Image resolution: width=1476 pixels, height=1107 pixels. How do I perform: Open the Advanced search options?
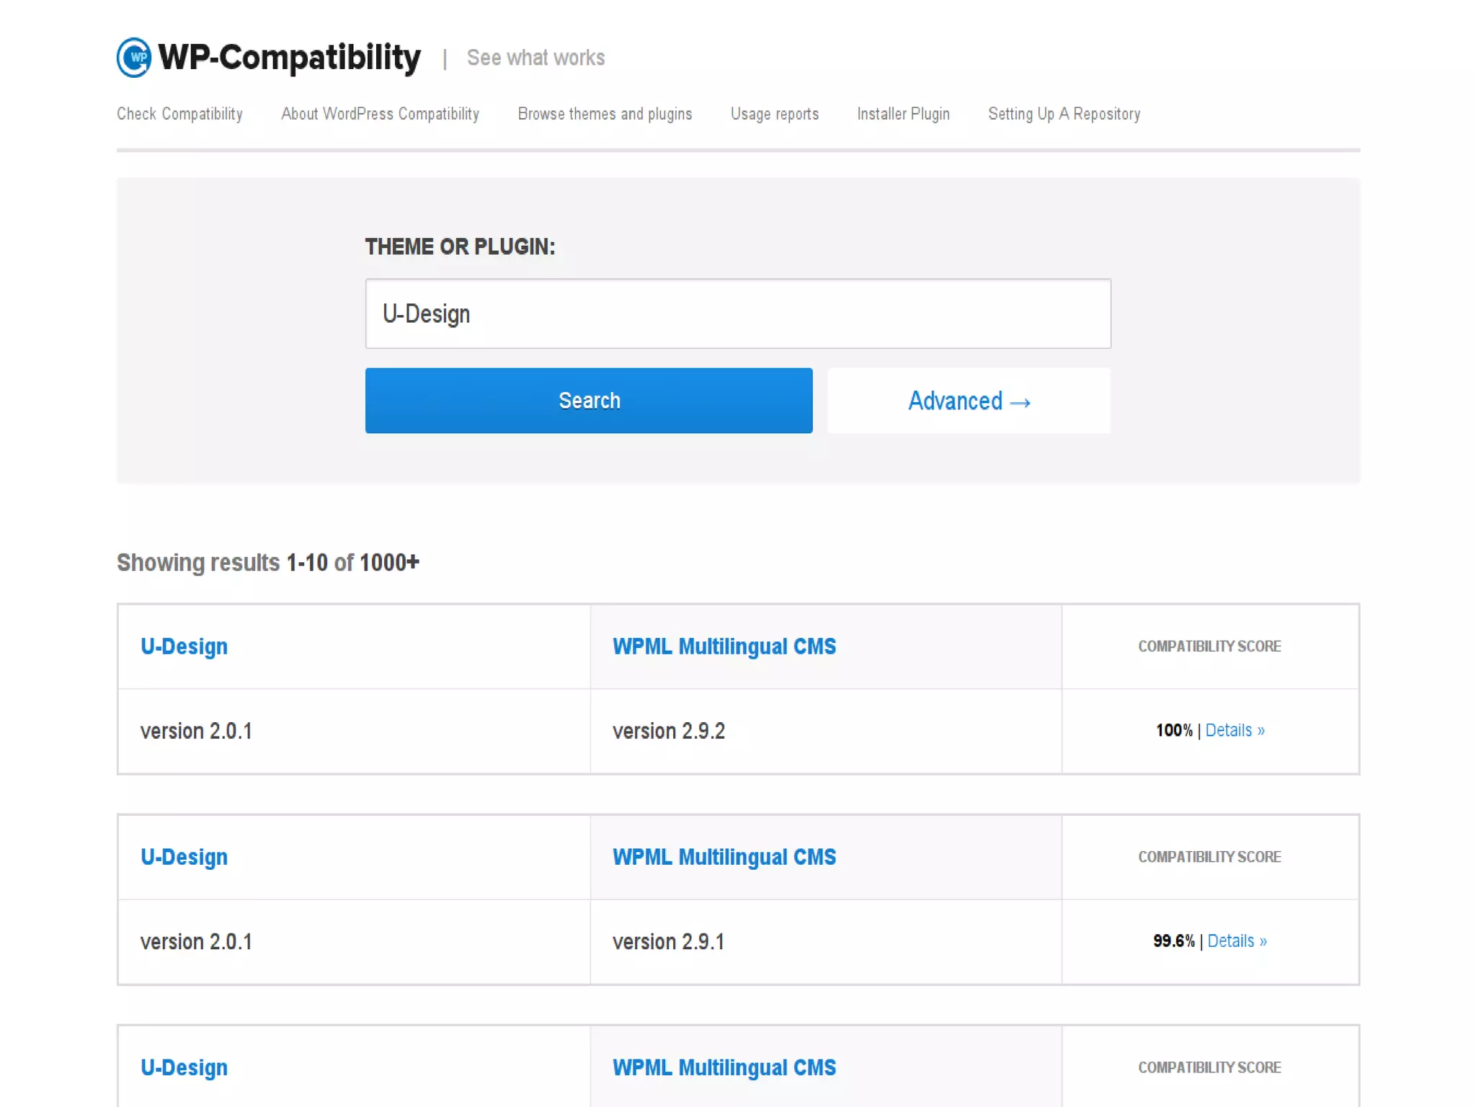968,401
